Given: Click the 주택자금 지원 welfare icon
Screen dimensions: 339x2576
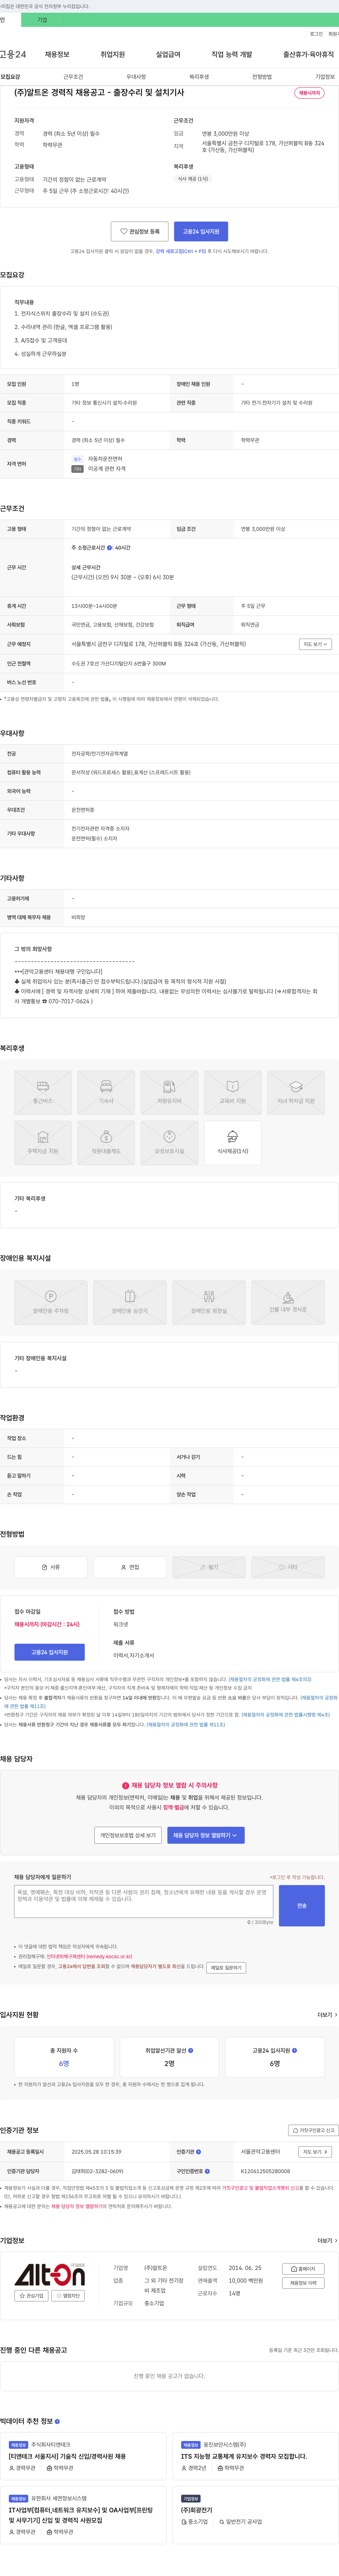Looking at the screenshot, I should pyautogui.click(x=43, y=1143).
